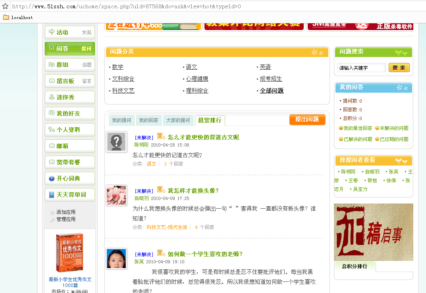Open the 全部问题 link
The height and width of the screenshot is (293, 426).
[x=272, y=91]
